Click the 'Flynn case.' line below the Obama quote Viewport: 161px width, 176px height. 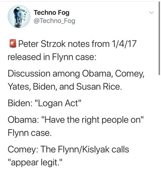point(30,133)
